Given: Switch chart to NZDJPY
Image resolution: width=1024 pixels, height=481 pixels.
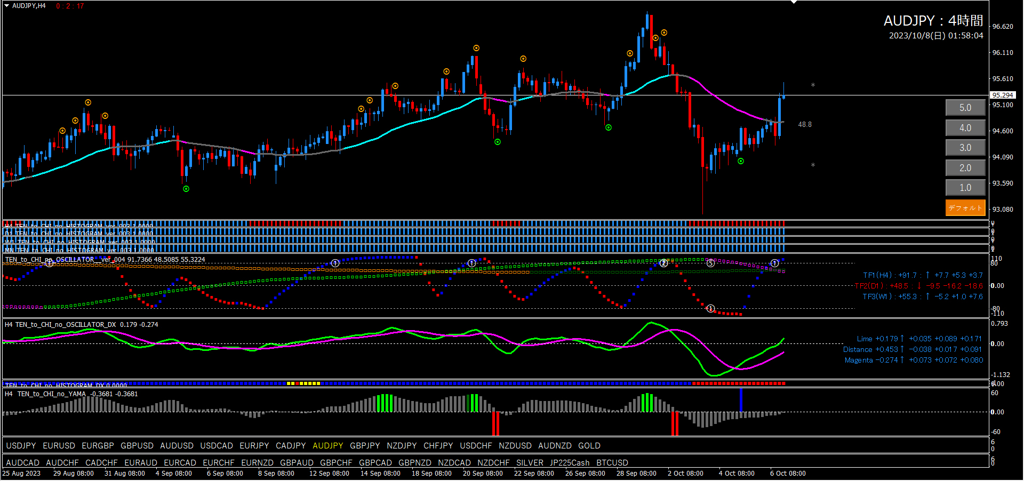Looking at the screenshot, I should click(x=402, y=446).
